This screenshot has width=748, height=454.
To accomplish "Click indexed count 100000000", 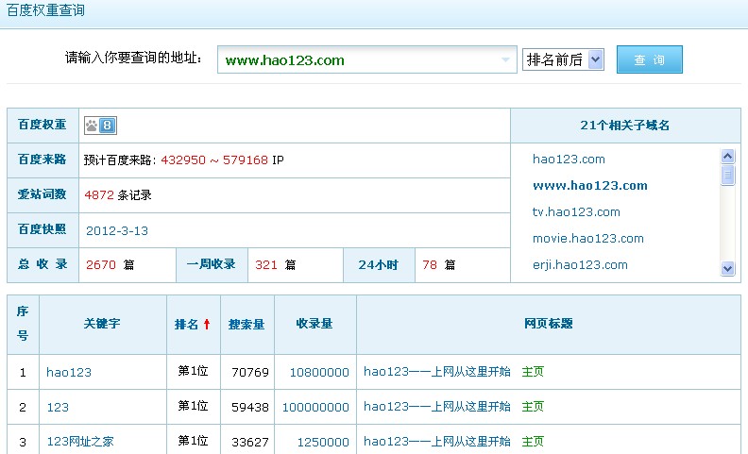I will 315,407.
